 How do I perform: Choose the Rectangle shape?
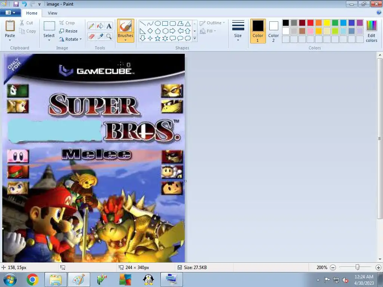point(165,24)
